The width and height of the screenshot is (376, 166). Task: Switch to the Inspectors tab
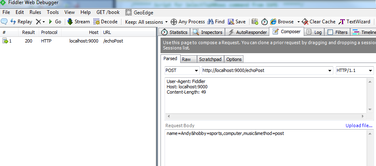[x=208, y=32]
